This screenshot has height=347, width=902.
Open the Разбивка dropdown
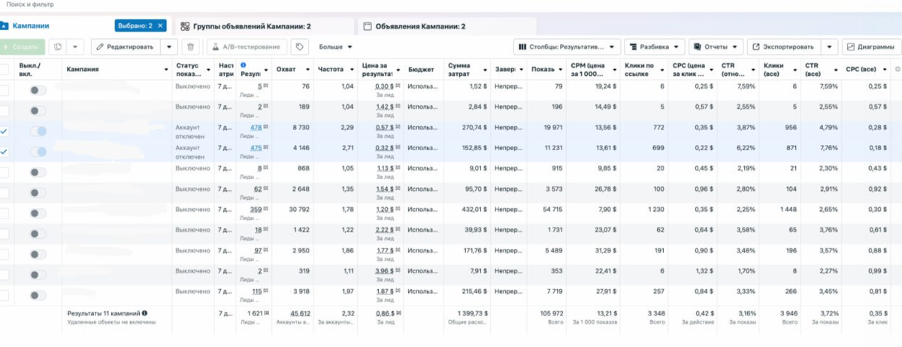pyautogui.click(x=655, y=47)
